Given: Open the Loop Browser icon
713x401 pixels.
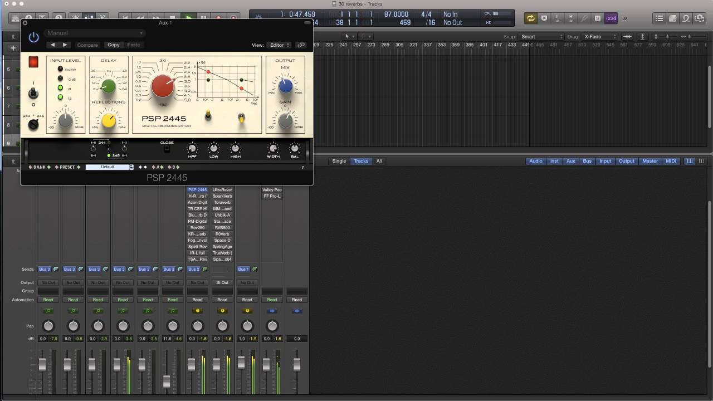Looking at the screenshot, I should [686, 18].
